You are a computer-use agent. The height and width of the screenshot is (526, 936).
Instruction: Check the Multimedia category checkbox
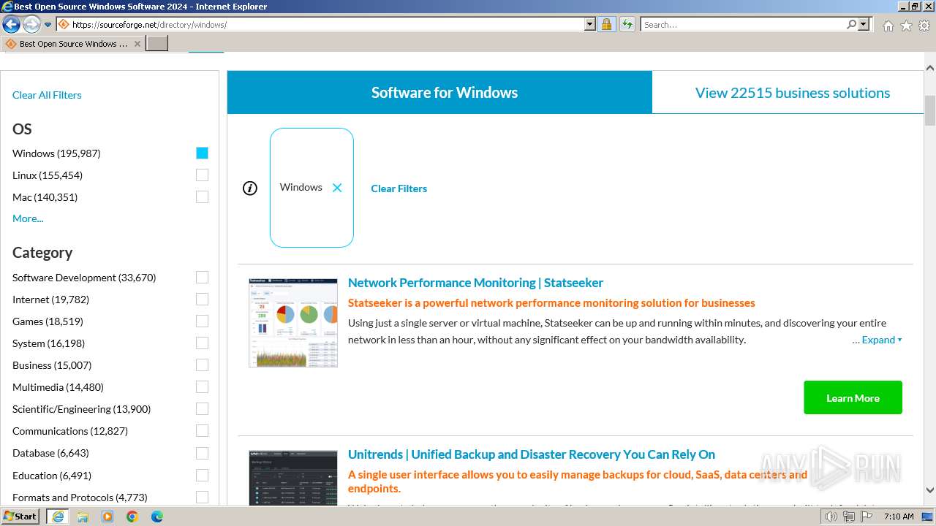[x=202, y=386]
